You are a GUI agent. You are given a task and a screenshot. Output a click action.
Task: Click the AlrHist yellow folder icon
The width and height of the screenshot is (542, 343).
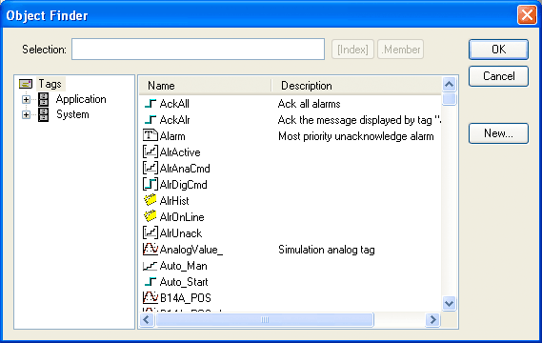coord(151,200)
